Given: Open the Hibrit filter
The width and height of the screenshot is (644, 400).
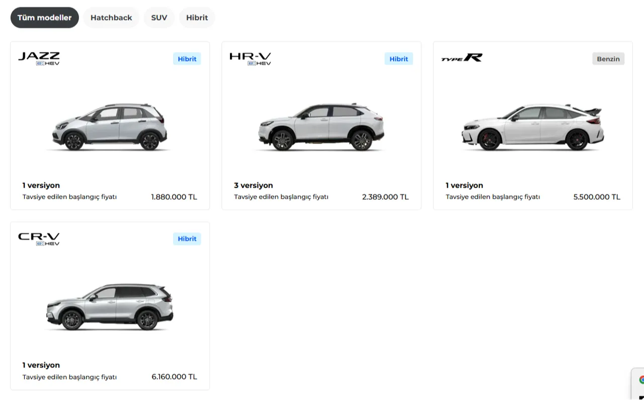Looking at the screenshot, I should coord(197,18).
